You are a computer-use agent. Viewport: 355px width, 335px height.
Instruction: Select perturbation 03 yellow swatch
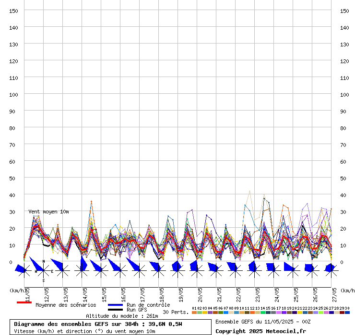[x=205, y=313]
